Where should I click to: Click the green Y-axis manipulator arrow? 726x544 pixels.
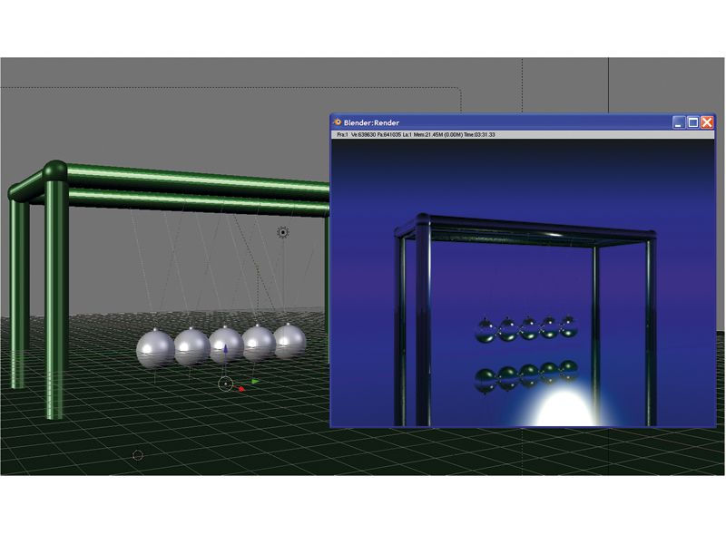tap(255, 381)
